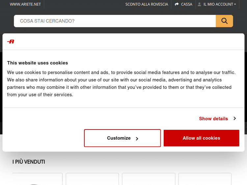
Task: Open the WWW.ARIETE.NET link
Action: point(25,4)
